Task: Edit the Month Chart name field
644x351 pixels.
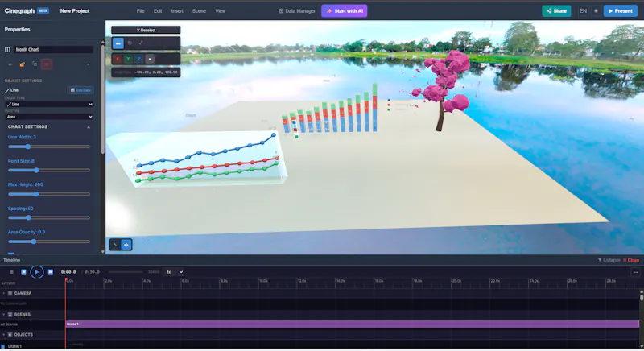Action: 53,50
